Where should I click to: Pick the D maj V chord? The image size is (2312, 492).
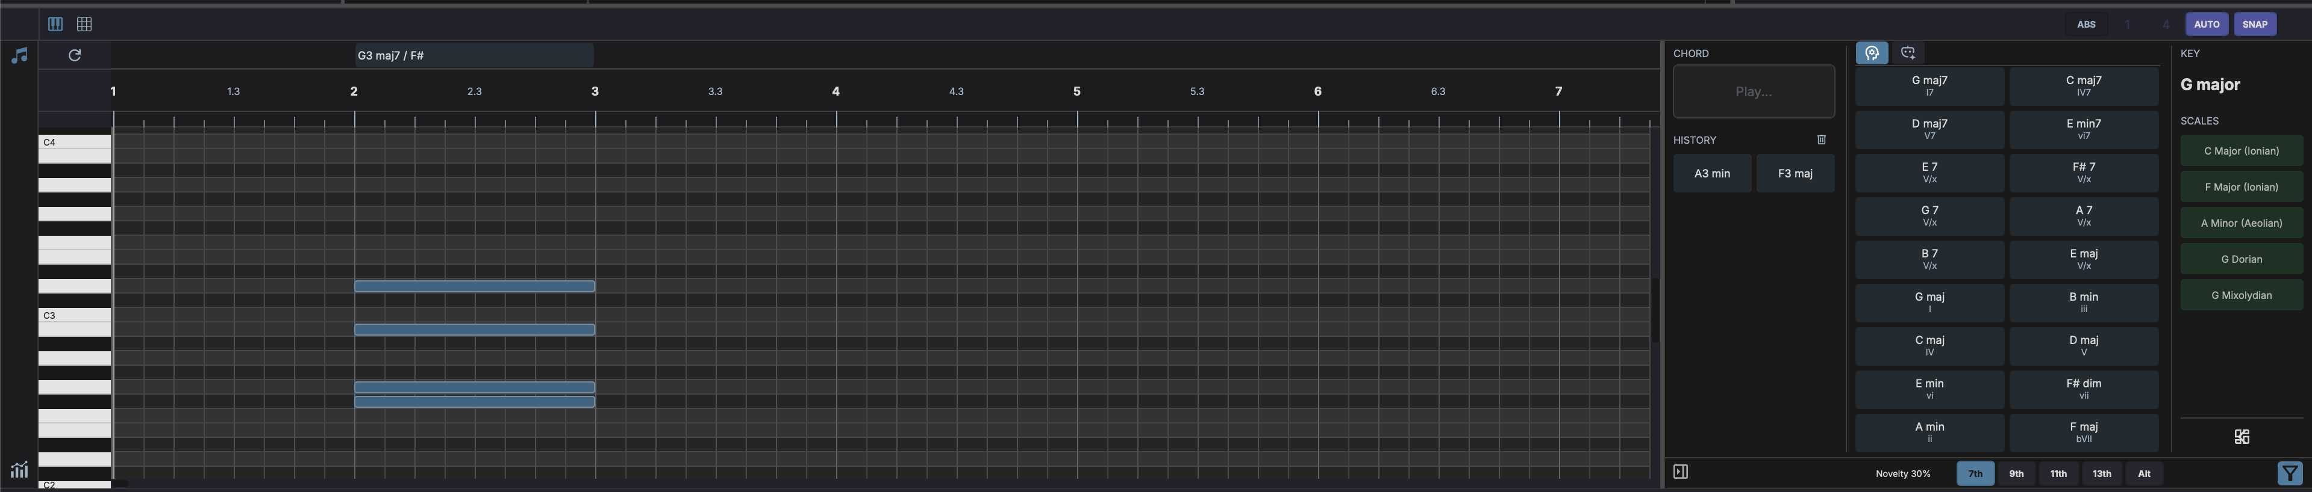[x=2083, y=345]
